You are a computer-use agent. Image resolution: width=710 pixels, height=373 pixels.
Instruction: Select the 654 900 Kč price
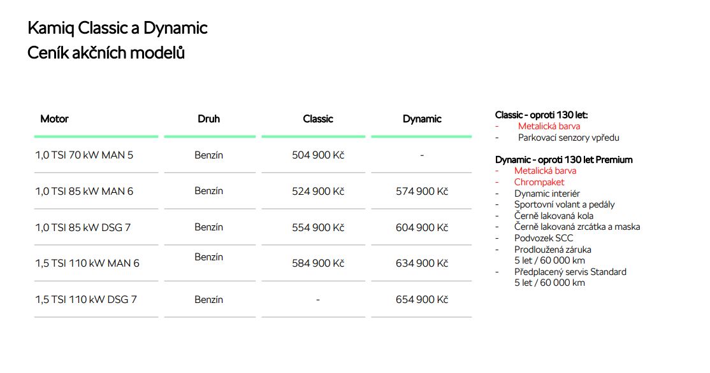[421, 300]
